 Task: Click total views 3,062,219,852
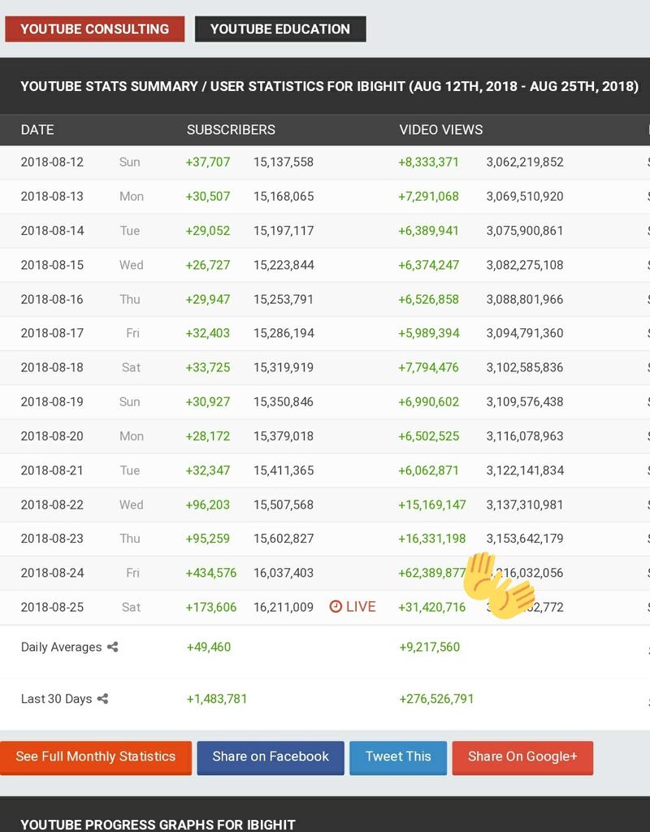[525, 162]
